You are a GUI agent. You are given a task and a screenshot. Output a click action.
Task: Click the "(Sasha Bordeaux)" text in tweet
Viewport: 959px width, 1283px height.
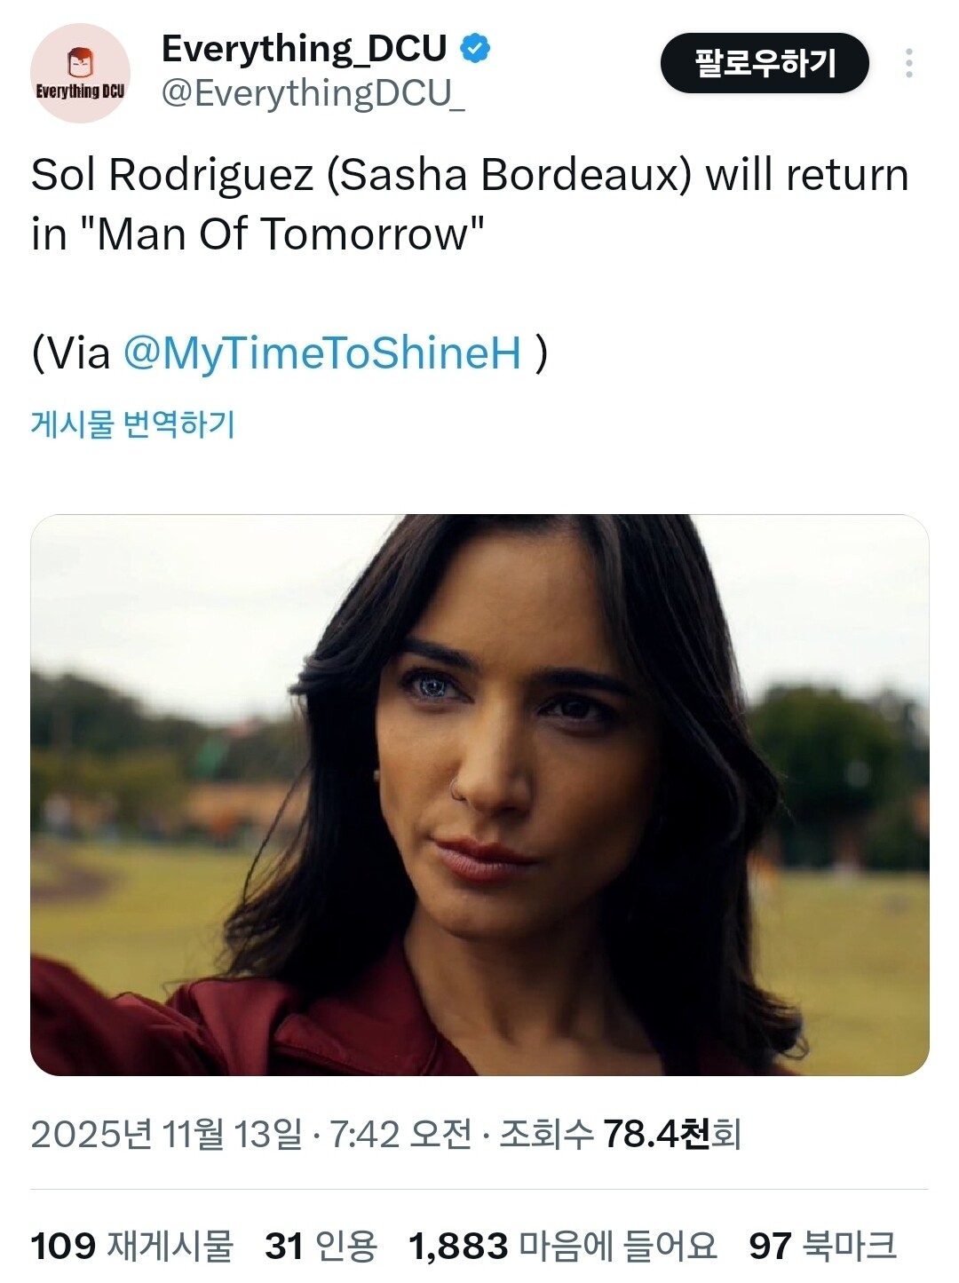509,175
